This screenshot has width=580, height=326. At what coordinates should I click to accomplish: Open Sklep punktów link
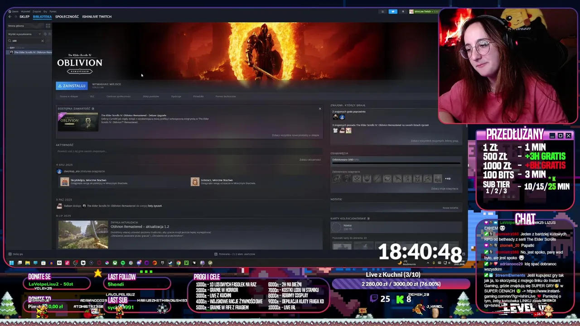[x=151, y=96]
